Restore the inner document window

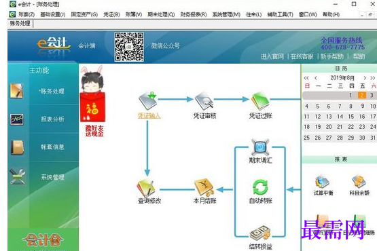pyautogui.click(x=370, y=15)
